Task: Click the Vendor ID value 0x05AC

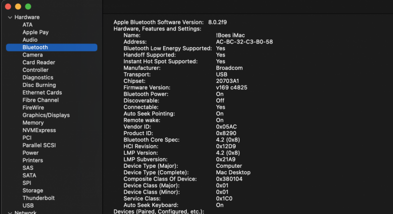Action: tap(226, 127)
